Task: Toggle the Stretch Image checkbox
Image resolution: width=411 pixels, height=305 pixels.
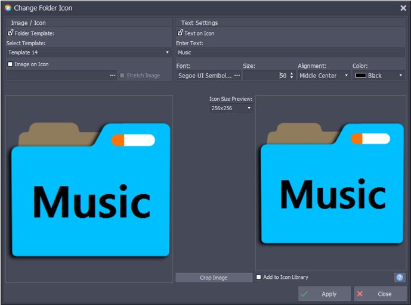Action: tap(122, 76)
